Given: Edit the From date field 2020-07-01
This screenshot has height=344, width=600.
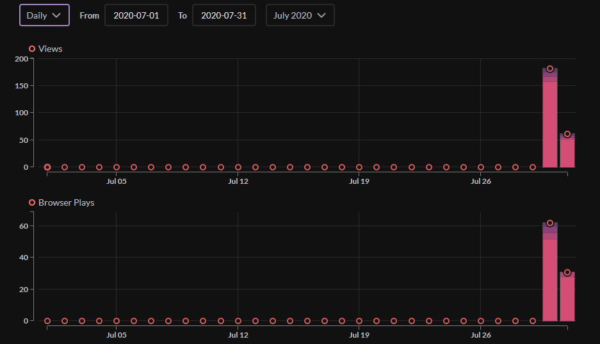Looking at the screenshot, I should [x=136, y=15].
